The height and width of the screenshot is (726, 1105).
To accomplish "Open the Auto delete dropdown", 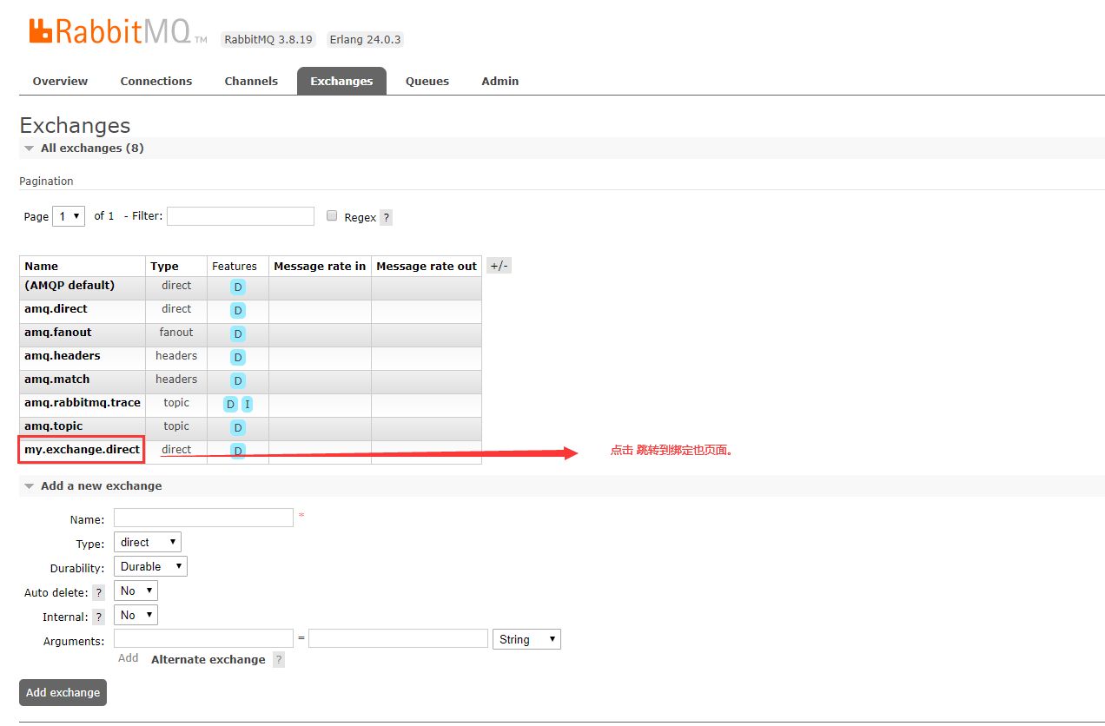I will click(136, 591).
